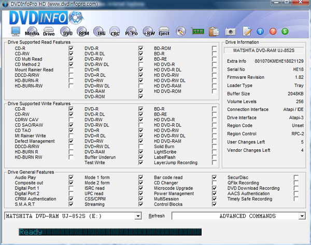Toggle Test Write checkbox
The width and height of the screenshot is (311, 245).
(141, 163)
